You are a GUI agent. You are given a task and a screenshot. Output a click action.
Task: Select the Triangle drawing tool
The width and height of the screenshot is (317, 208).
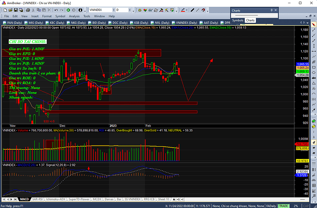[314, 83]
